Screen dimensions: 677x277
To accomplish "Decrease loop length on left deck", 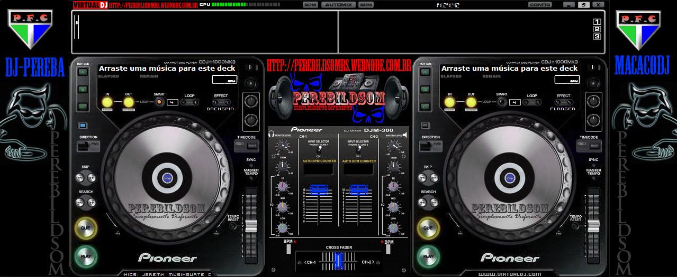I will pos(184,102).
